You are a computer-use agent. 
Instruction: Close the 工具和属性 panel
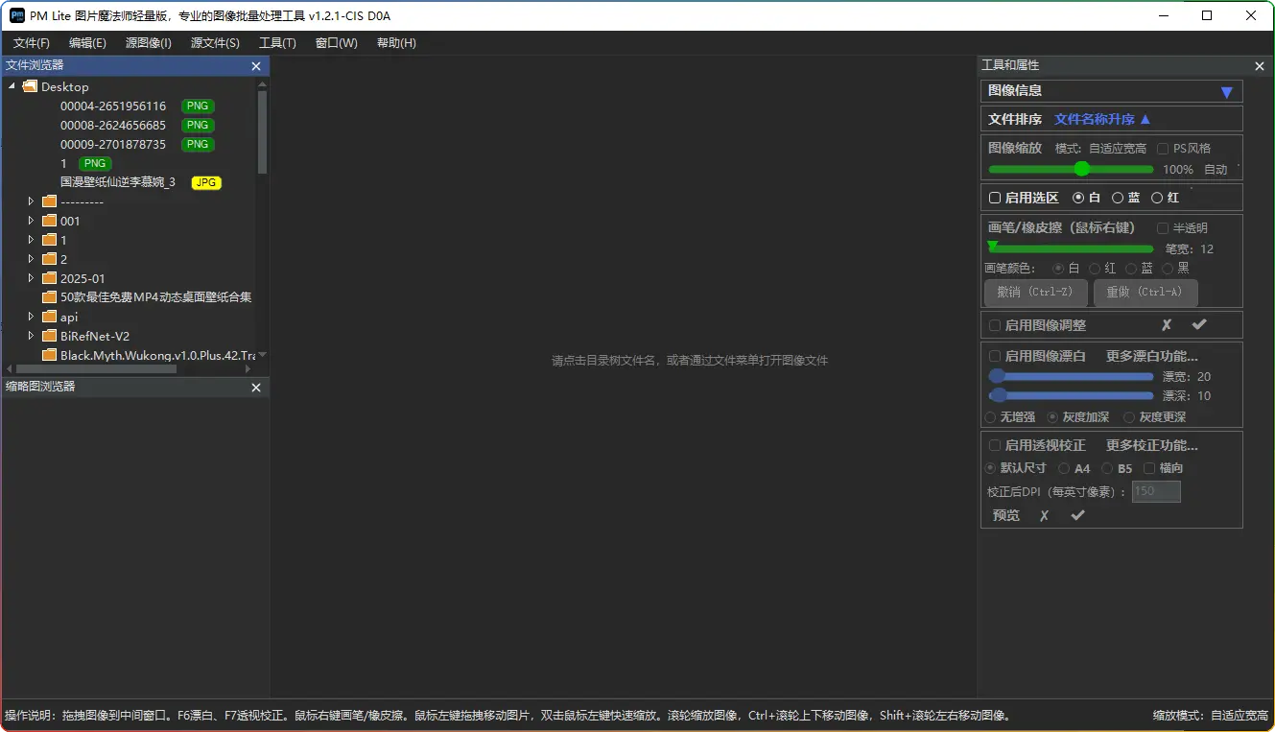point(1260,66)
